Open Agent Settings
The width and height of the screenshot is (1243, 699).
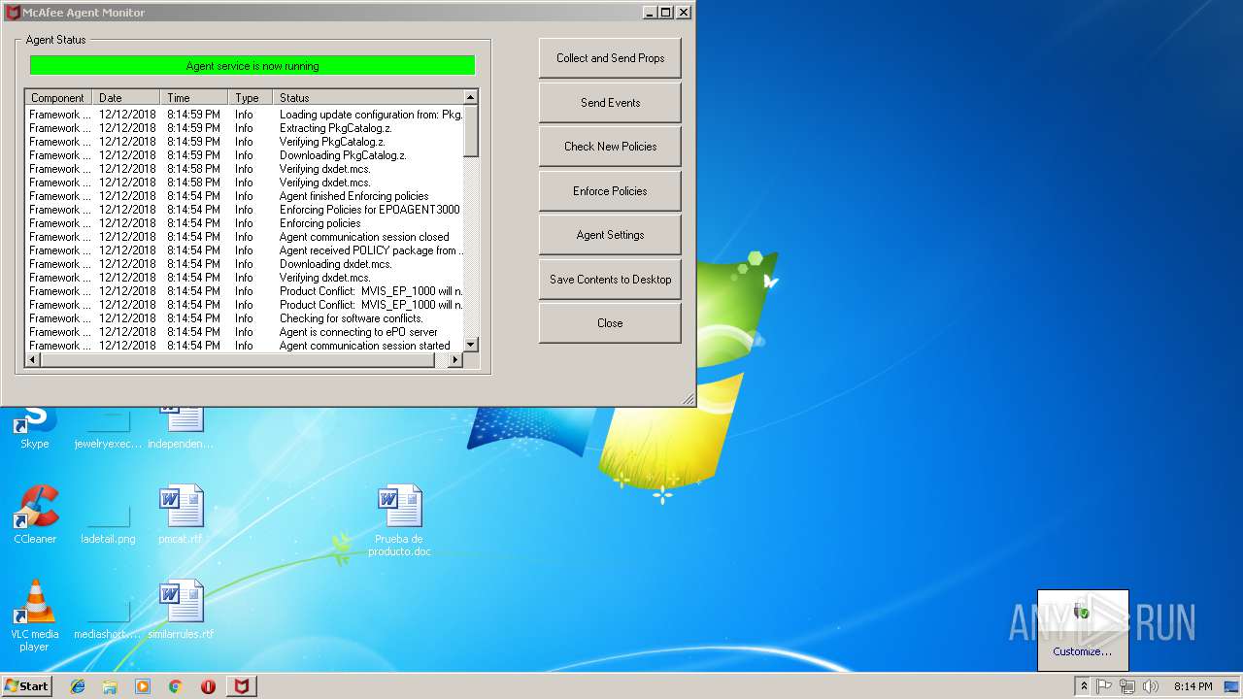click(610, 235)
